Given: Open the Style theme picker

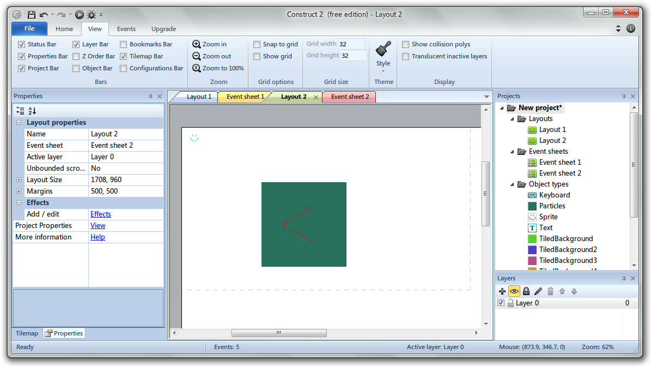Looking at the screenshot, I should click(383, 55).
